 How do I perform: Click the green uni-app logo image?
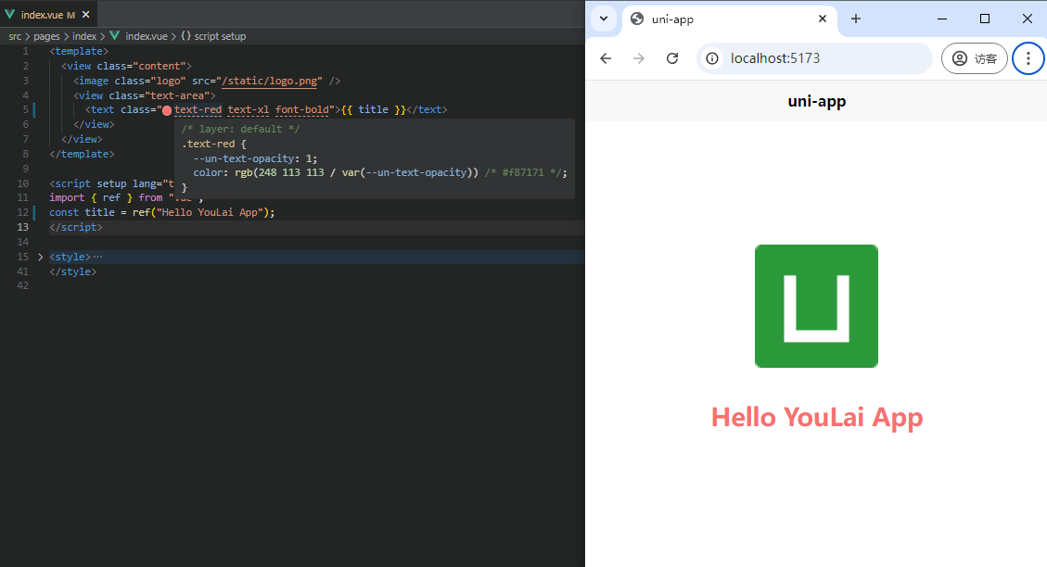[x=816, y=306]
